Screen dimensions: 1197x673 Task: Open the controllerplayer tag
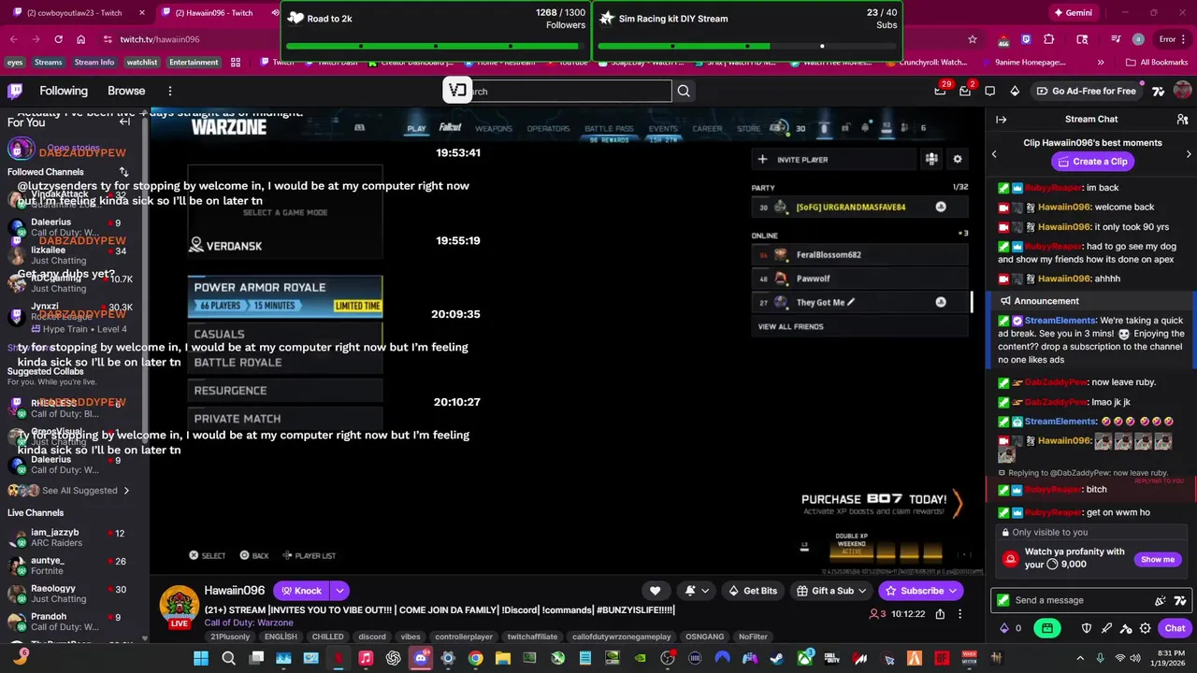click(464, 637)
